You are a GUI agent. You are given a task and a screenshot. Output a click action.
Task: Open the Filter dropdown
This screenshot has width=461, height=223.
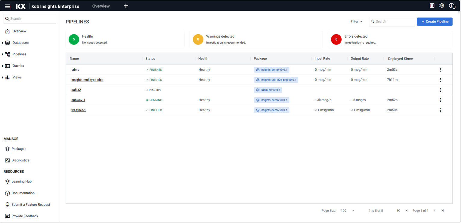pyautogui.click(x=356, y=22)
